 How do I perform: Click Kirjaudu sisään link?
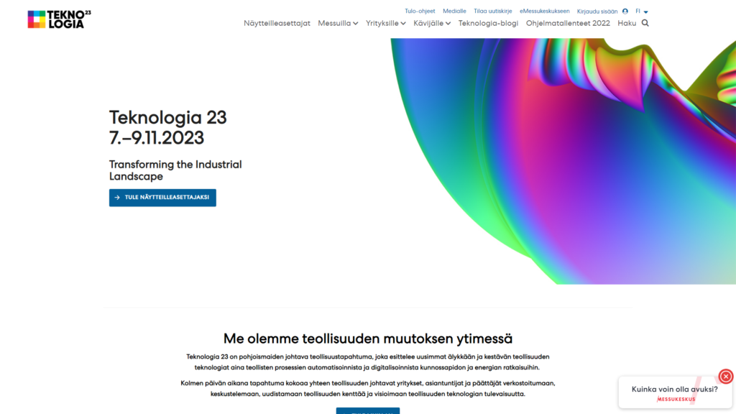click(597, 11)
